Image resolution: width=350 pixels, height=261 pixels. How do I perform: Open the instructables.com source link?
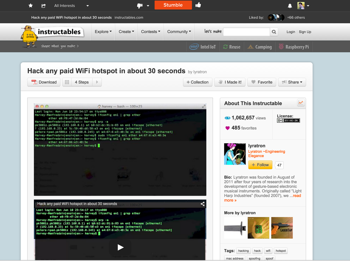coord(129,17)
